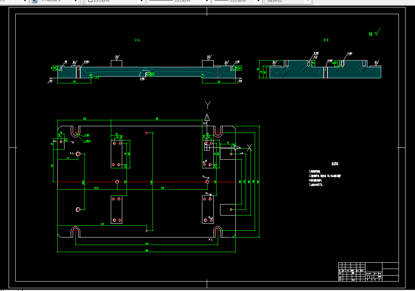
Task: Select the B-B section view label
Action: click(326, 40)
